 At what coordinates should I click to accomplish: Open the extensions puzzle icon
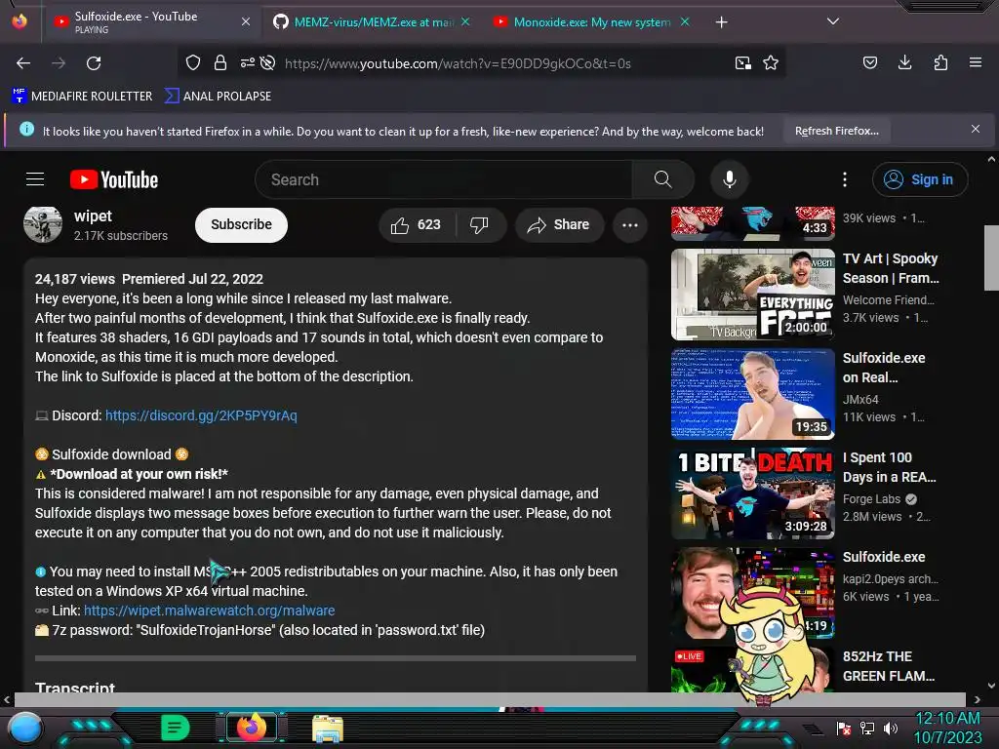click(x=940, y=62)
